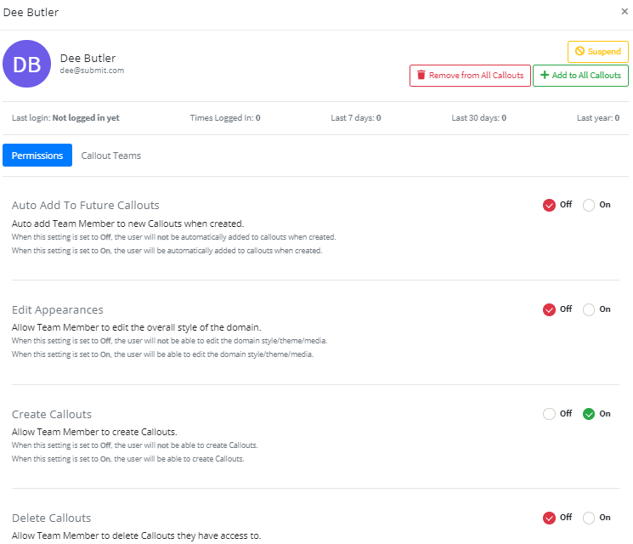Screen dimensions: 633x544
Task: Set Edit Appearances to Off
Action: tap(549, 309)
